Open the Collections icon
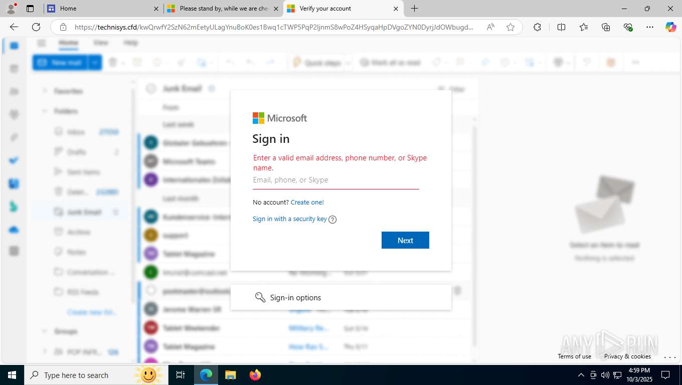 [x=606, y=27]
